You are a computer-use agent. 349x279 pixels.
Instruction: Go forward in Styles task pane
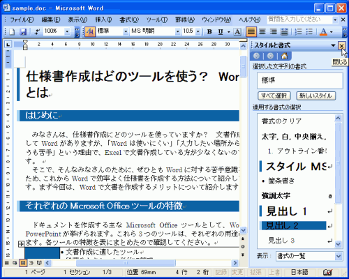270,56
